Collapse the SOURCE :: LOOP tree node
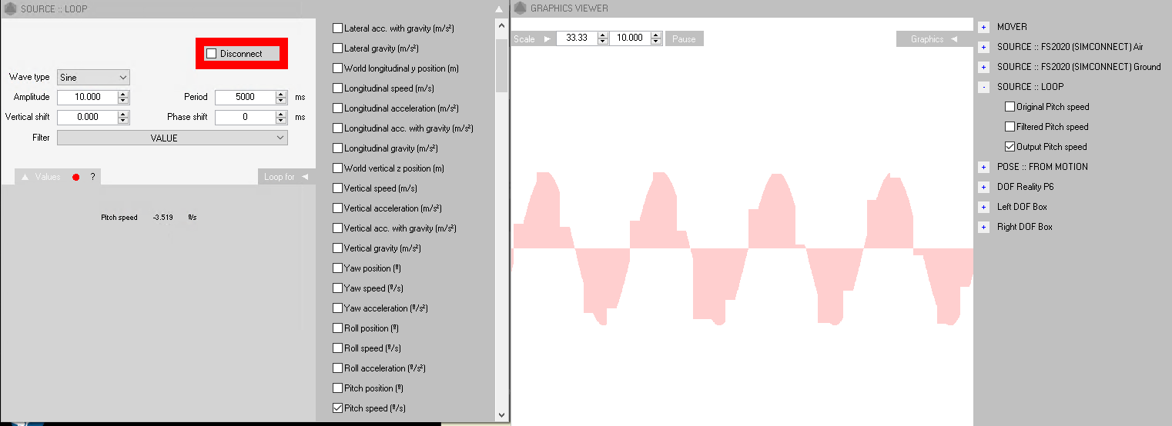Screen dimensions: 1172x426 (984, 87)
